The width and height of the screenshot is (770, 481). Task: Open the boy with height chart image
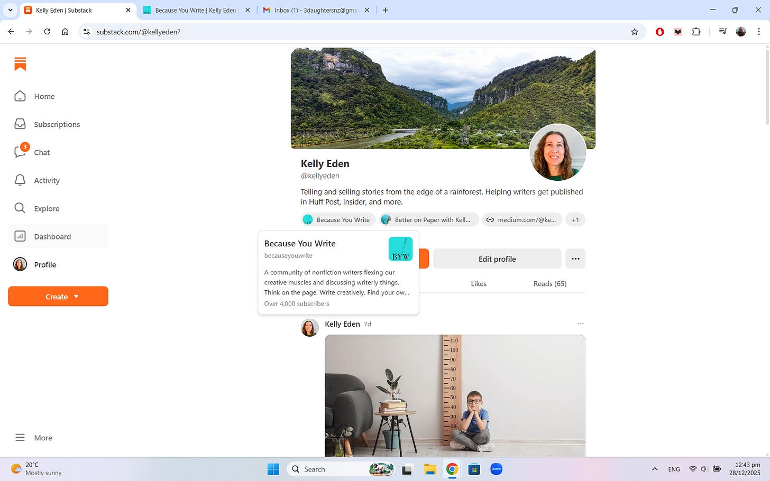(455, 396)
